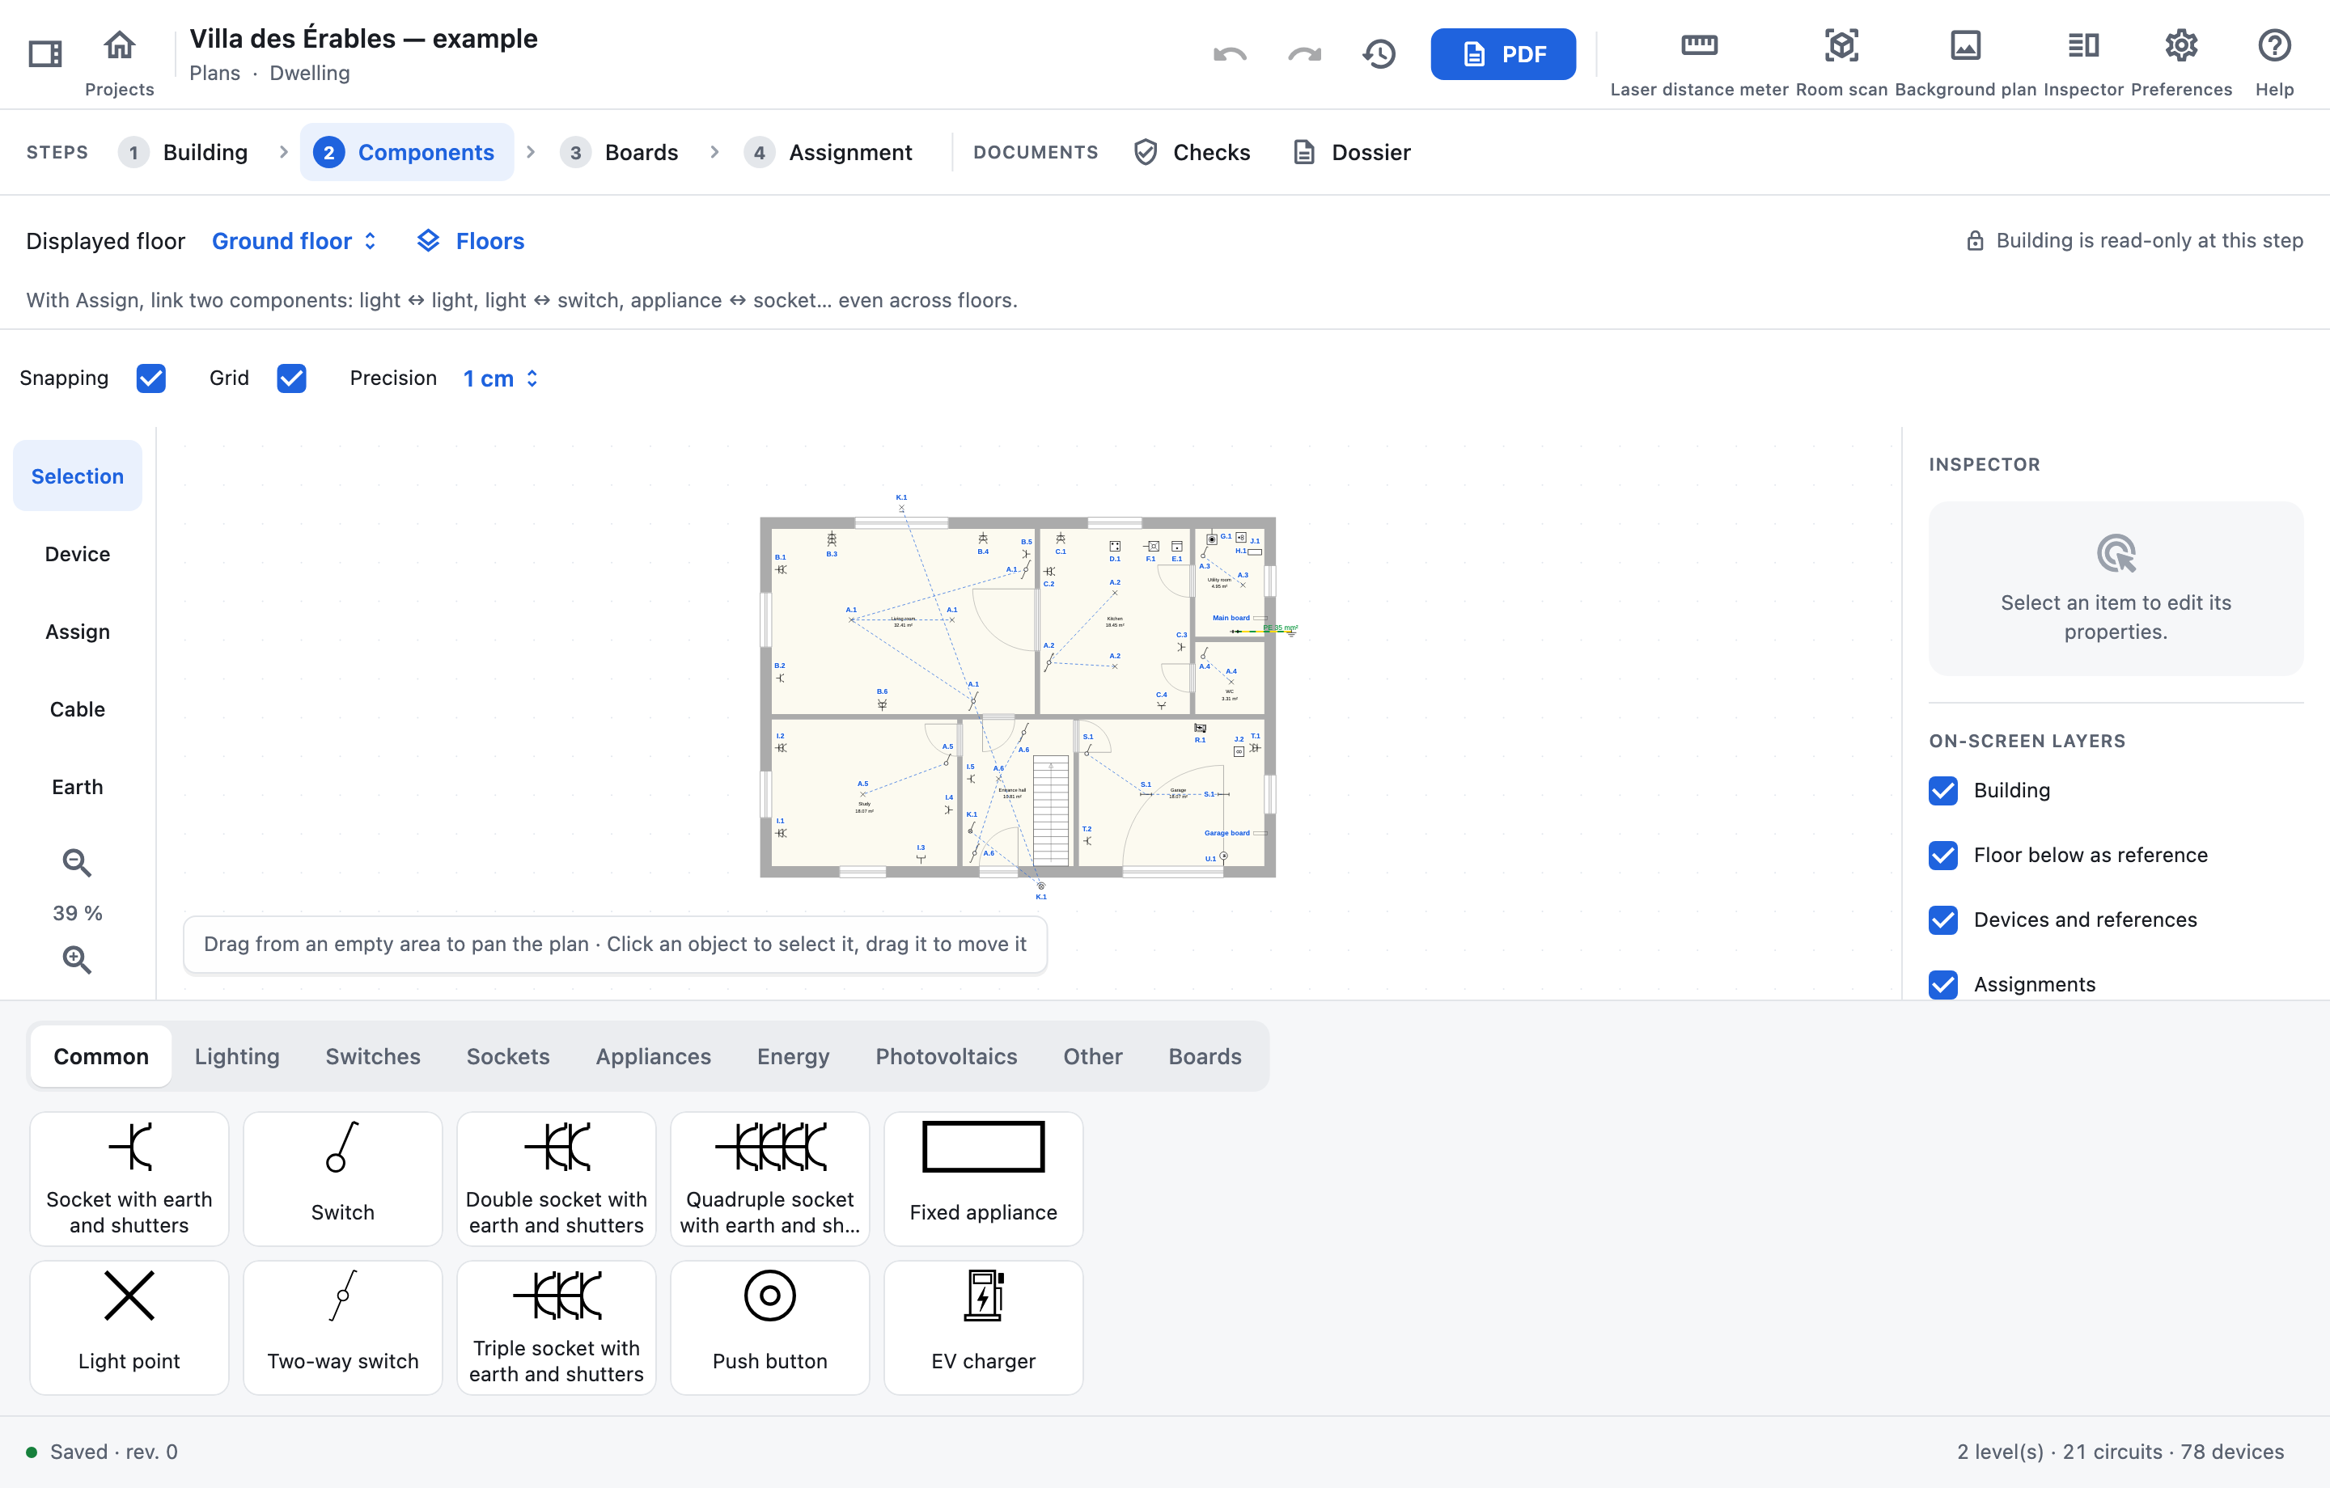
Task: Hide the Floor below as reference layer
Action: [1943, 856]
